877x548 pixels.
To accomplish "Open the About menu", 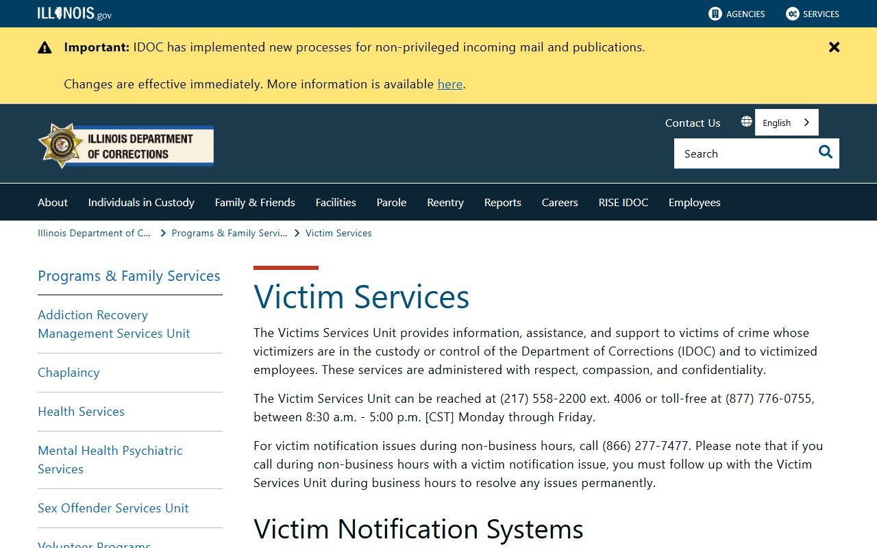I will click(x=53, y=202).
